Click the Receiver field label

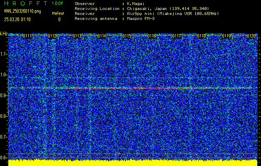(x=85, y=14)
